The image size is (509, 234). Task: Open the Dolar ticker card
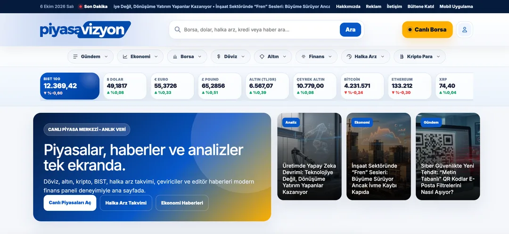click(x=125, y=86)
